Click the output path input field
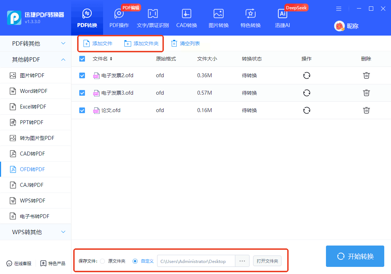 196,261
